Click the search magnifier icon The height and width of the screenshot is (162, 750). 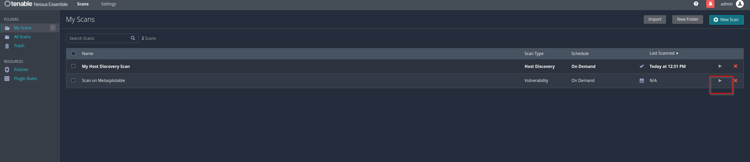tap(133, 38)
